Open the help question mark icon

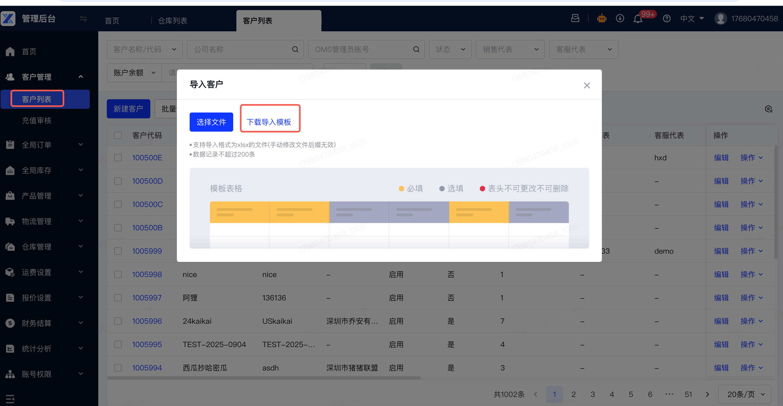tap(667, 19)
